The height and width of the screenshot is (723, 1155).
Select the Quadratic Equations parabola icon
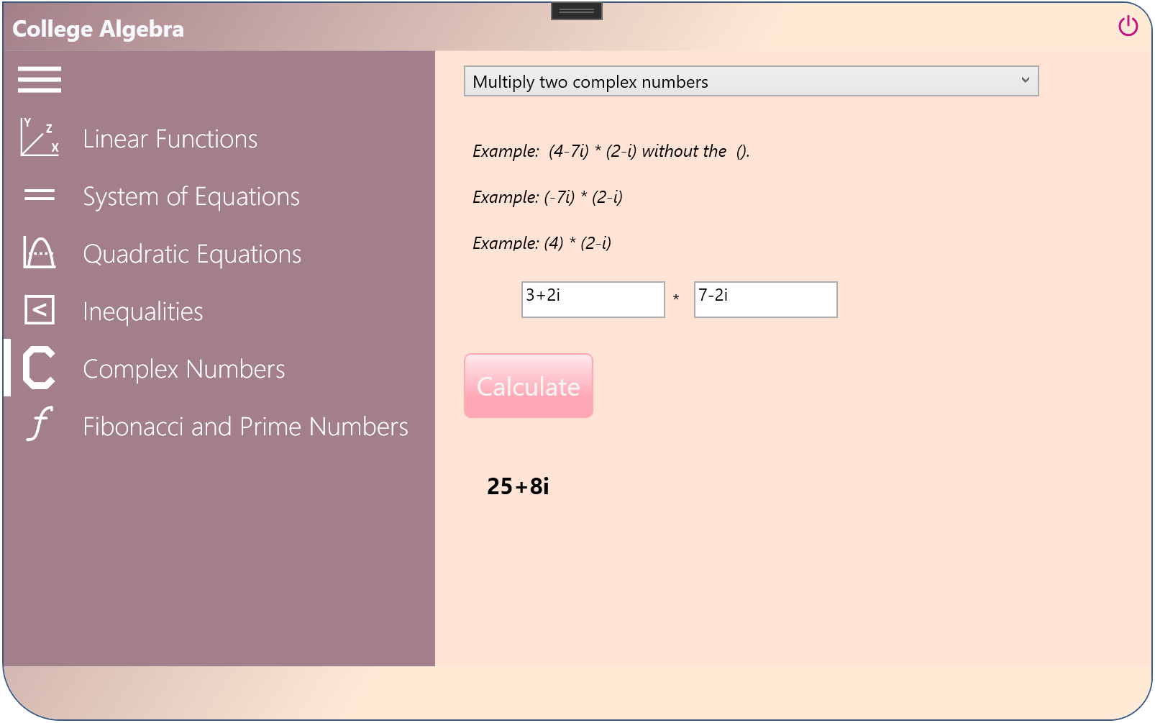pyautogui.click(x=40, y=253)
